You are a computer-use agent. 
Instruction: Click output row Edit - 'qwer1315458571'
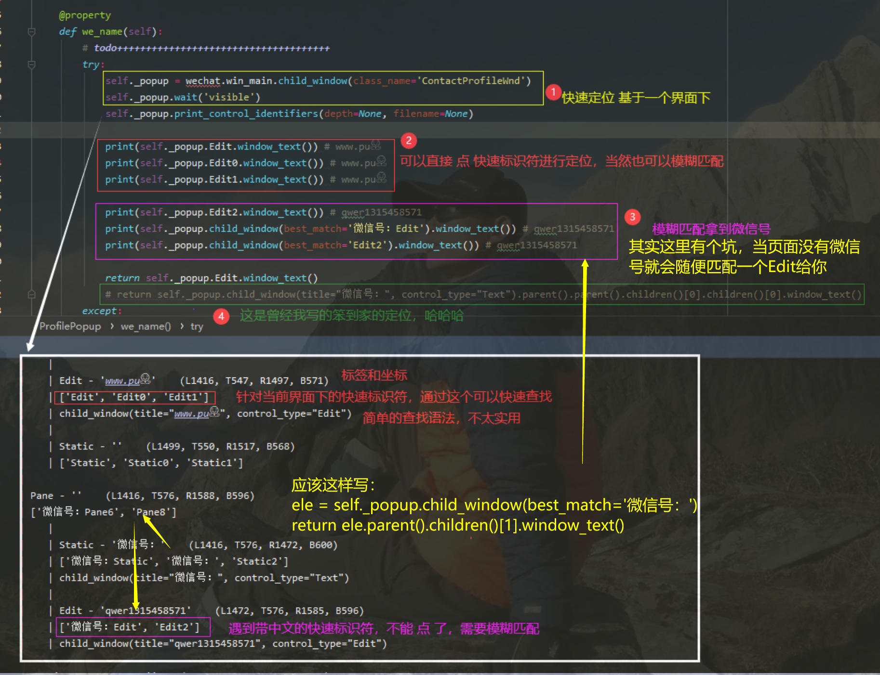click(211, 610)
